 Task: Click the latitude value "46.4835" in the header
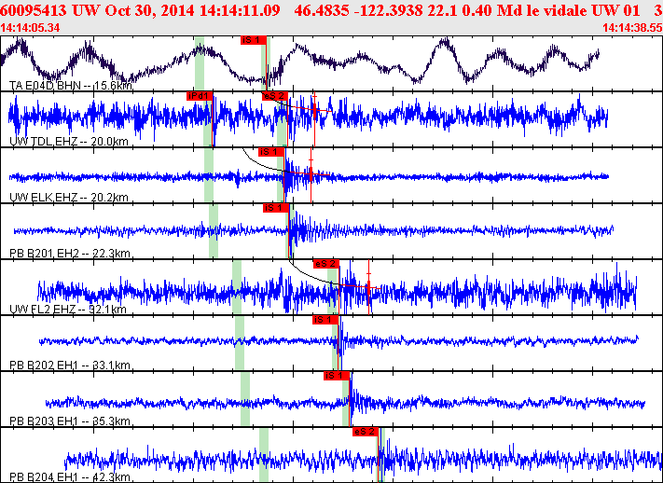[322, 10]
